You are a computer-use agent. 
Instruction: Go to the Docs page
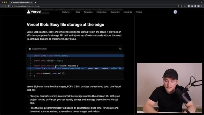pos(78,12)
